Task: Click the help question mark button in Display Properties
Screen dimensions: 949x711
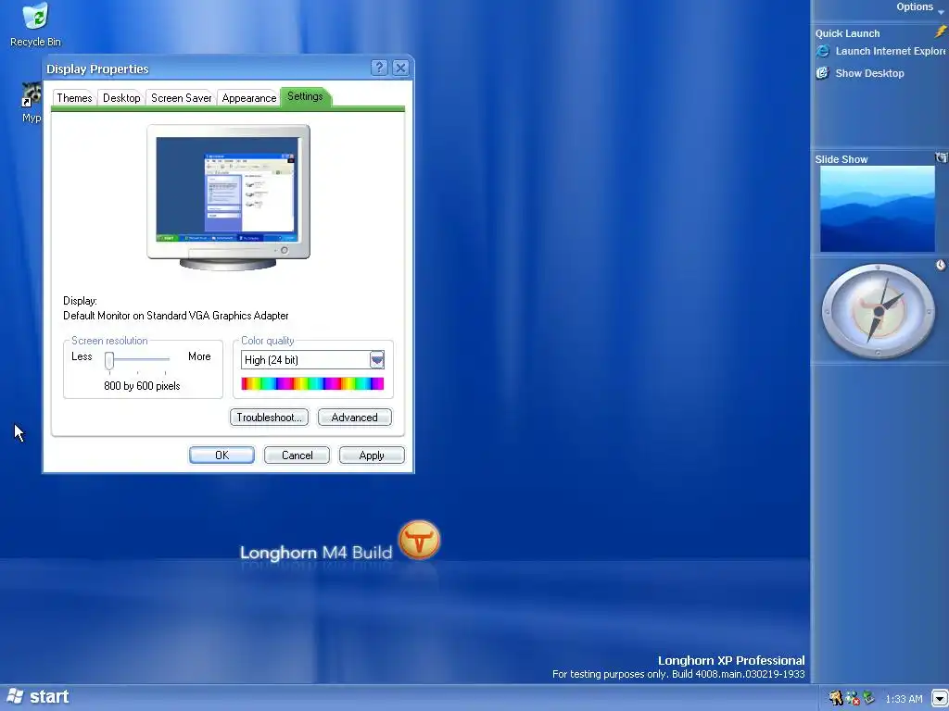Action: 379,68
